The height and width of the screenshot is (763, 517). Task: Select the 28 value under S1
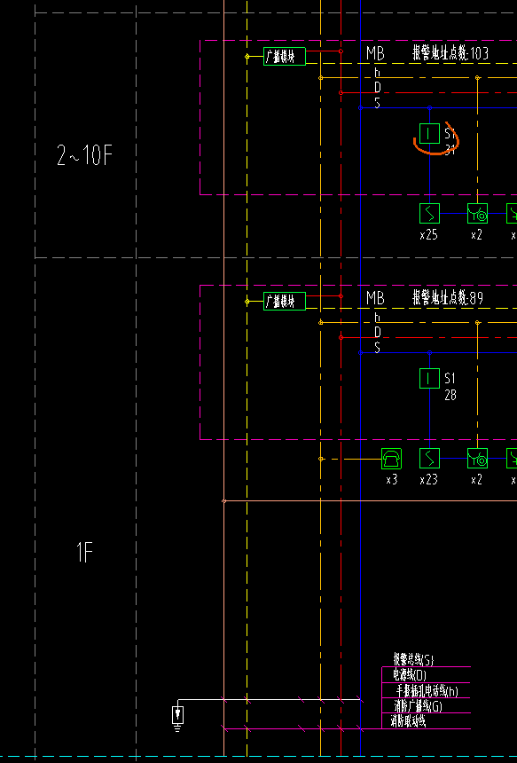(450, 395)
